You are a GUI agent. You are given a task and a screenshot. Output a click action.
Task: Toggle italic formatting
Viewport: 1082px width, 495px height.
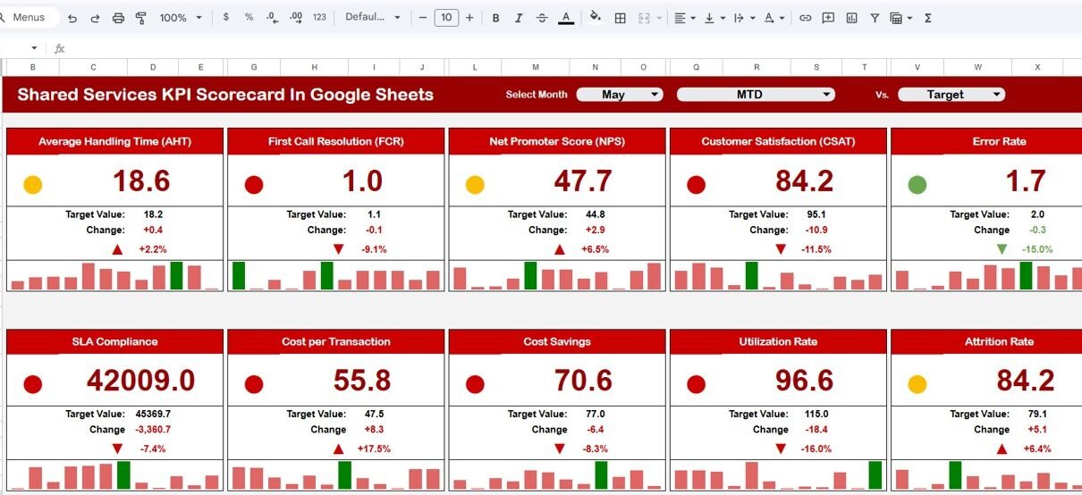519,18
